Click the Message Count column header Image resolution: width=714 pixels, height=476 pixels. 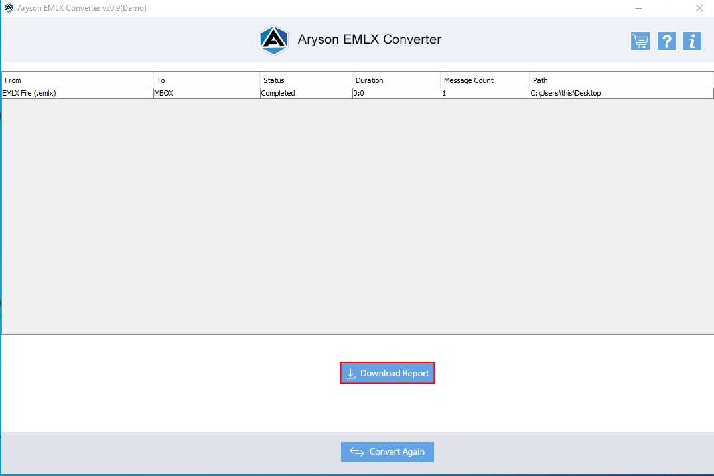(485, 80)
